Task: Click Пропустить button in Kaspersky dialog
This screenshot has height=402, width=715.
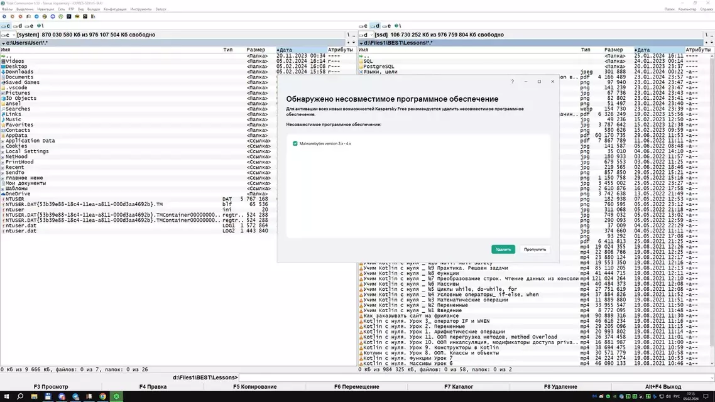Action: coord(535,249)
